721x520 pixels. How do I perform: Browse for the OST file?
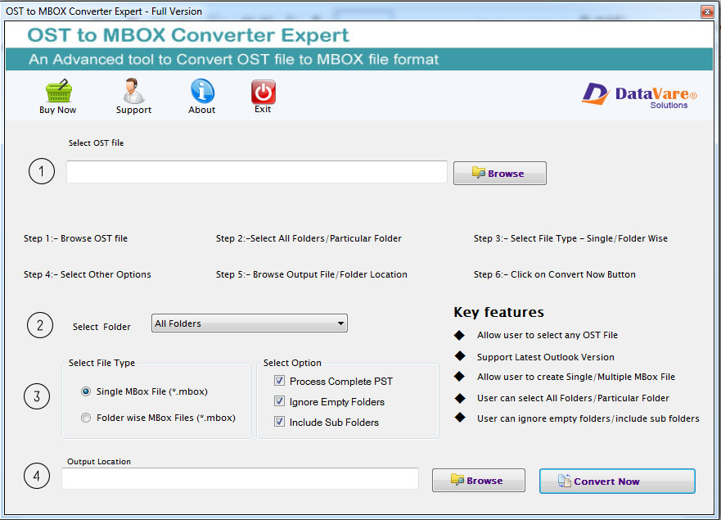(500, 173)
